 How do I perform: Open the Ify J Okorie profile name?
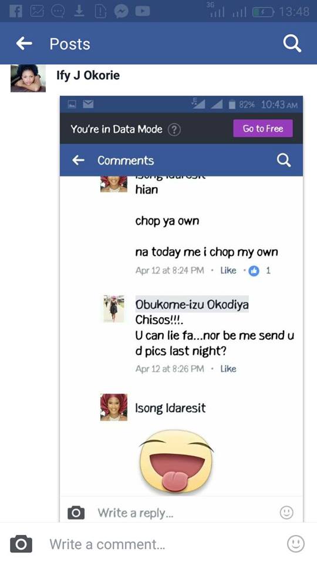(88, 76)
